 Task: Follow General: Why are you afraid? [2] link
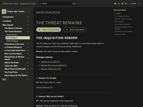53,65
